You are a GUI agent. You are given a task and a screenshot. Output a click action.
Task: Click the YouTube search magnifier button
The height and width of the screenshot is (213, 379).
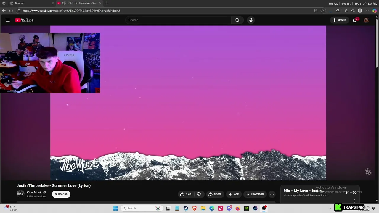[237, 20]
